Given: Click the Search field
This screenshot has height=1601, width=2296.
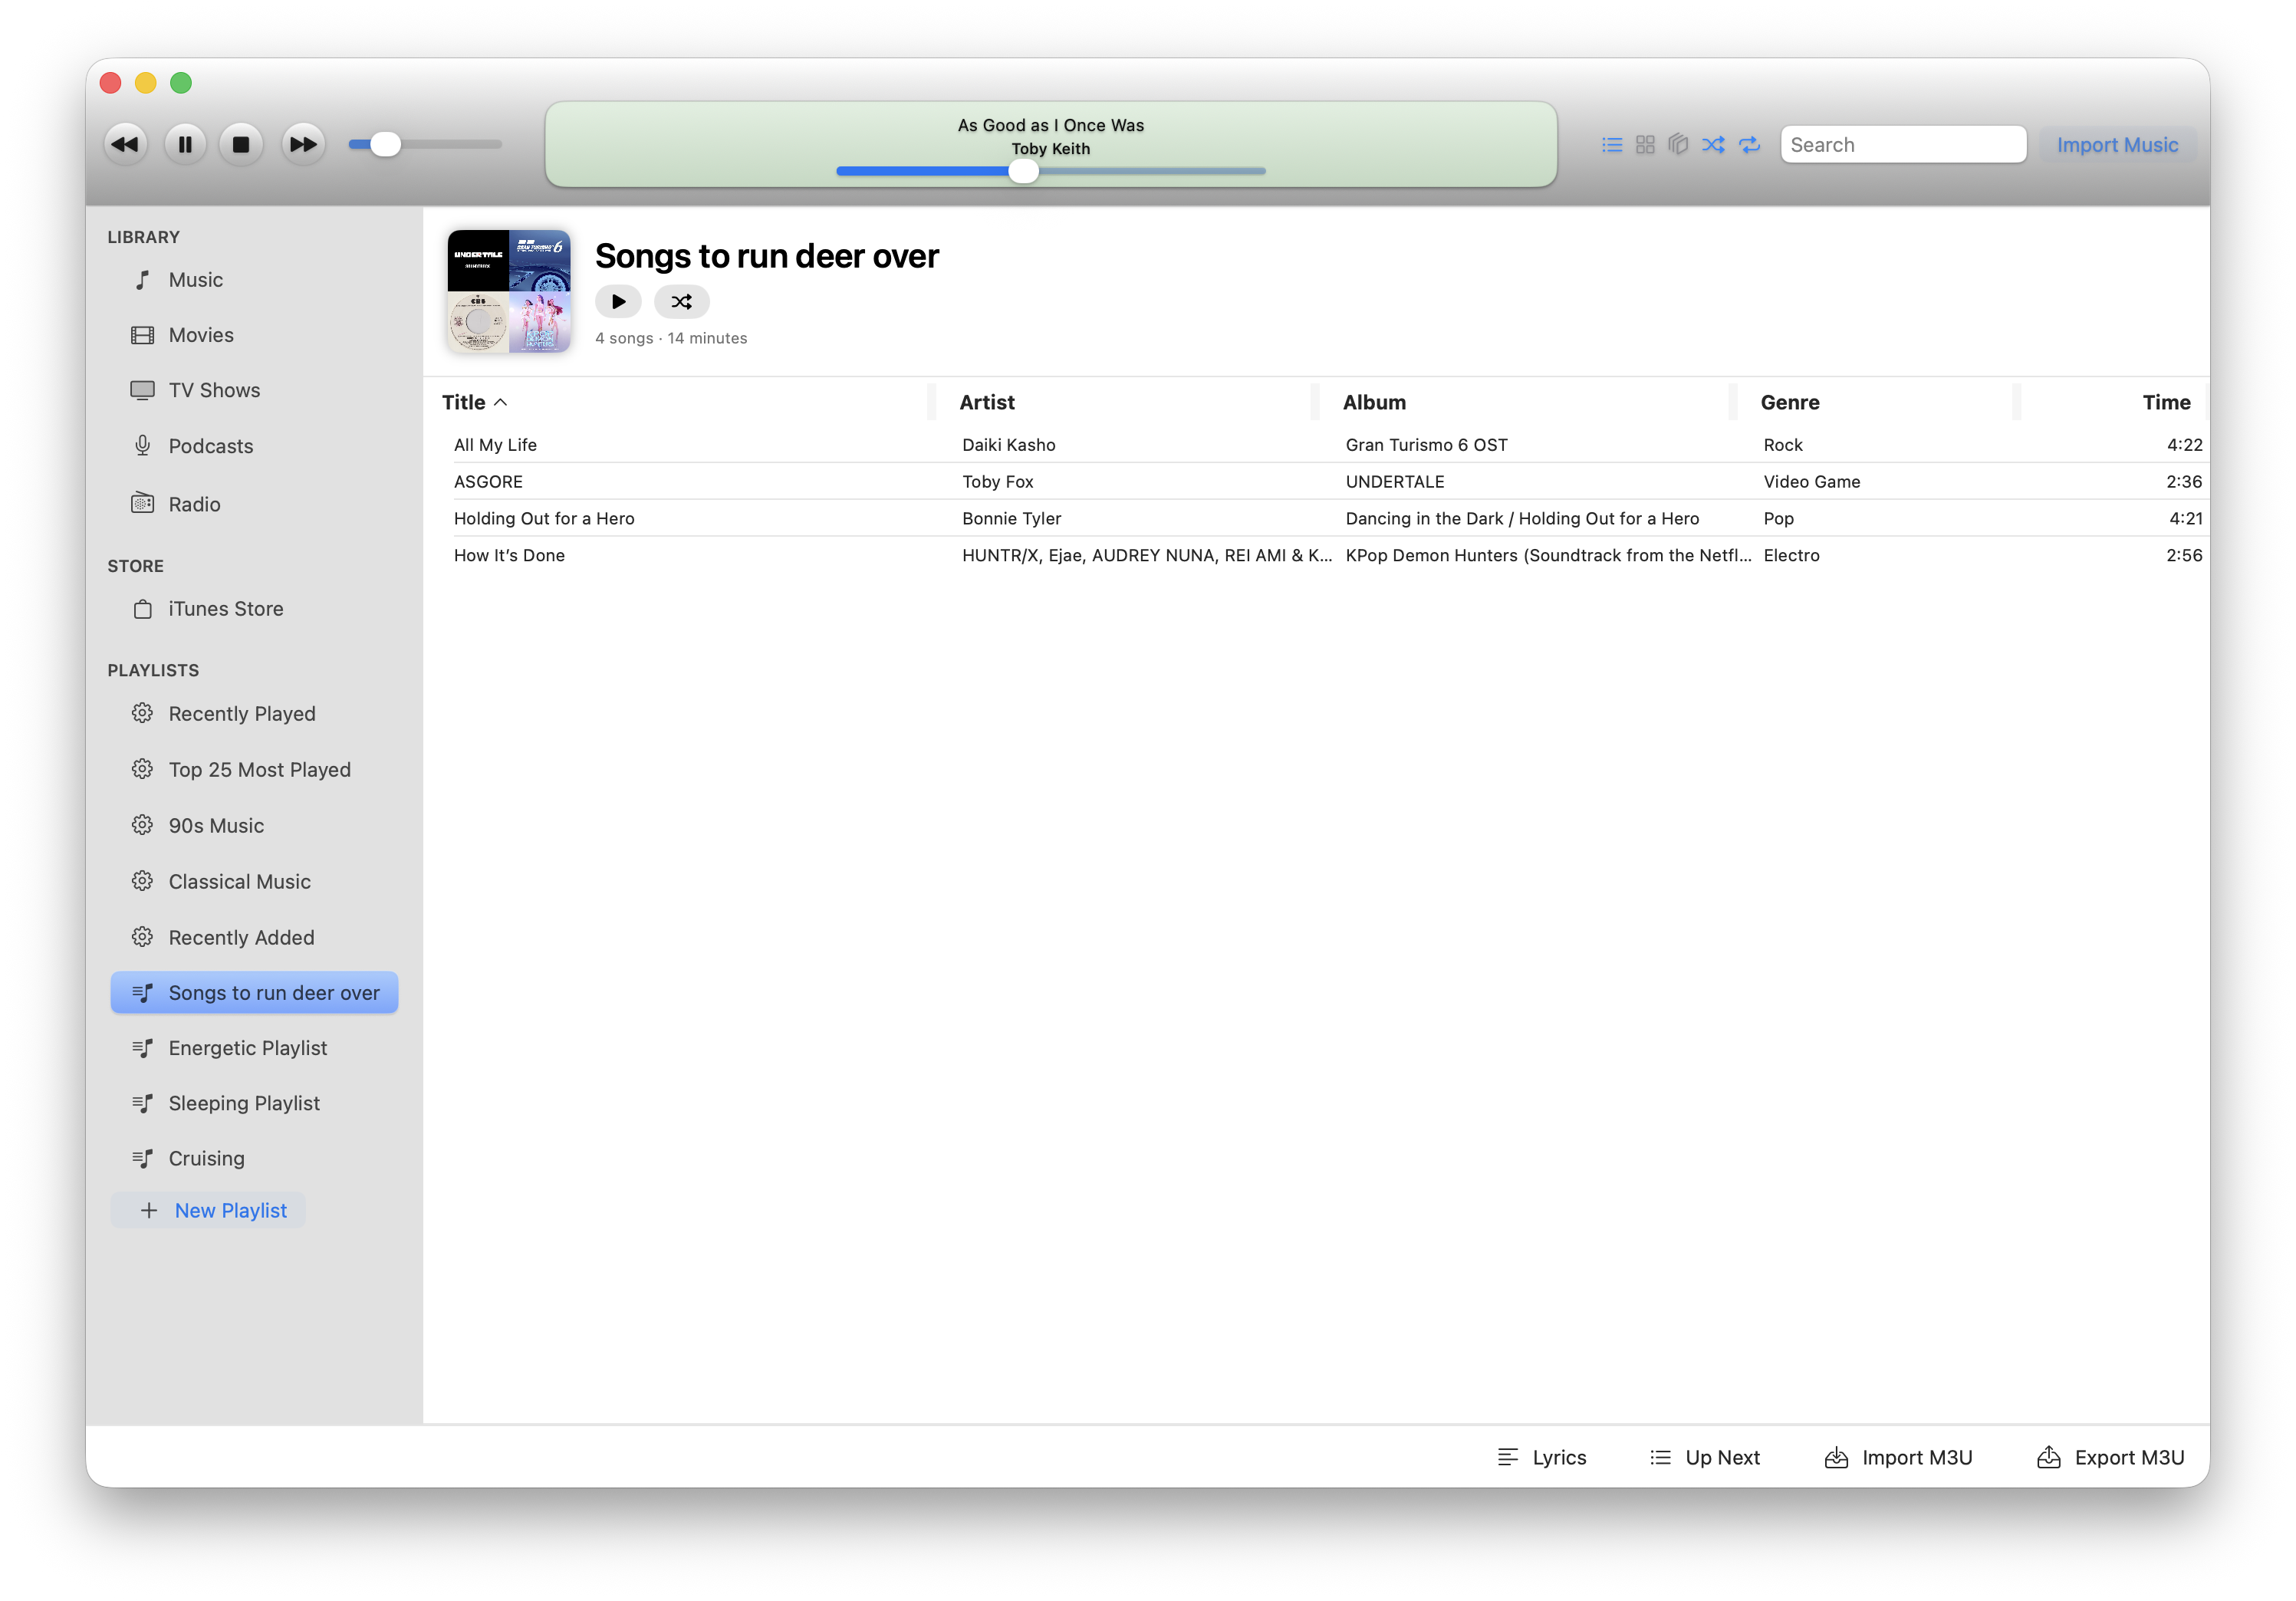Looking at the screenshot, I should point(1903,145).
